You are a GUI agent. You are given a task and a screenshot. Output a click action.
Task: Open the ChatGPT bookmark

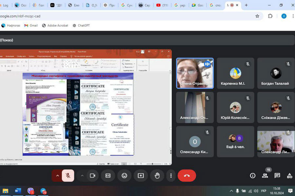(x=81, y=25)
